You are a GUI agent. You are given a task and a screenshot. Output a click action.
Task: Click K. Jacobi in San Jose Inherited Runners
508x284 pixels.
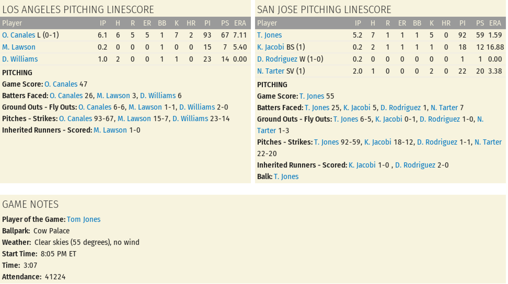[362, 165]
